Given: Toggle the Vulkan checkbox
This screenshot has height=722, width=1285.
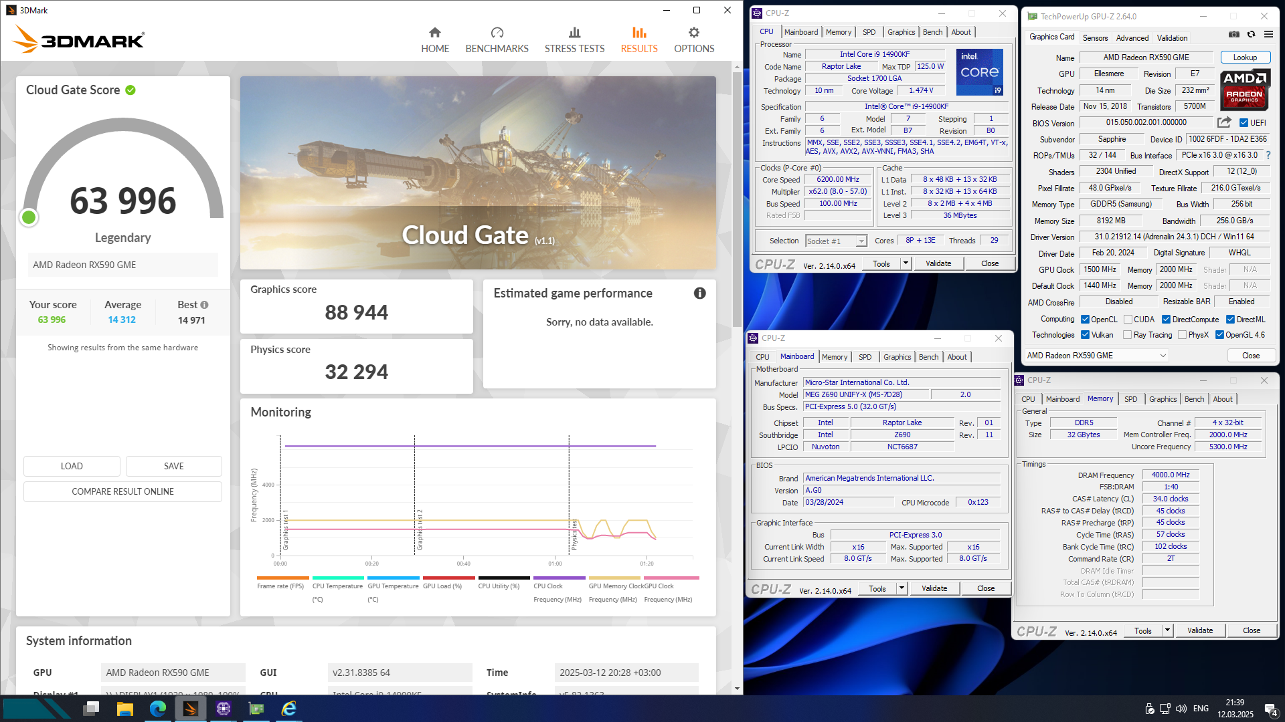Looking at the screenshot, I should pos(1085,335).
